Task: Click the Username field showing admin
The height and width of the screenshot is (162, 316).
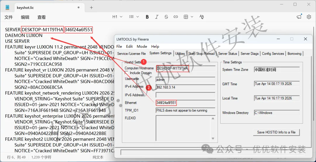Action: coord(186,80)
